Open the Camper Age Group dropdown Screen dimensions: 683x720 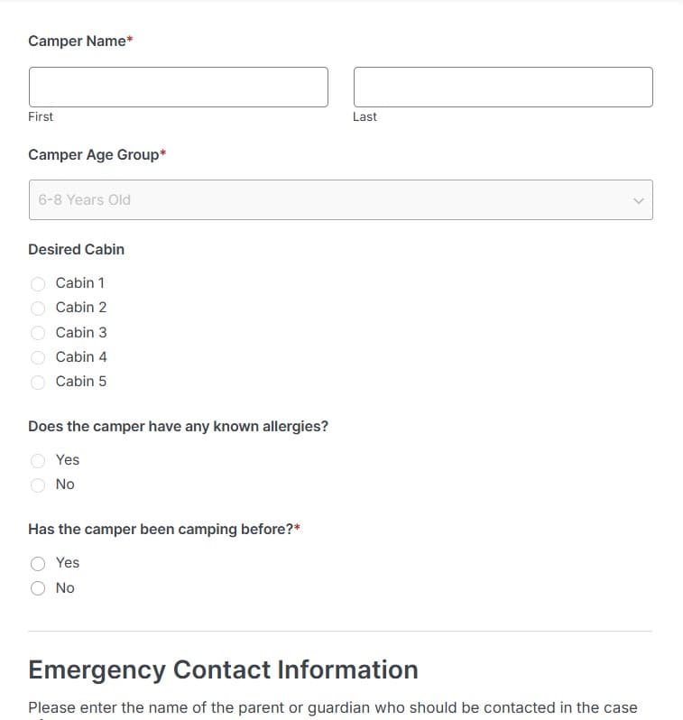(341, 199)
